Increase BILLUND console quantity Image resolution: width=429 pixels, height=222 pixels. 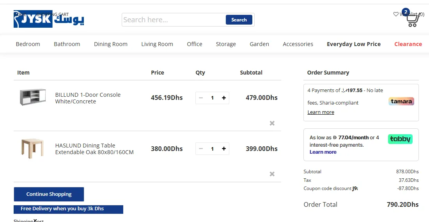[224, 98]
